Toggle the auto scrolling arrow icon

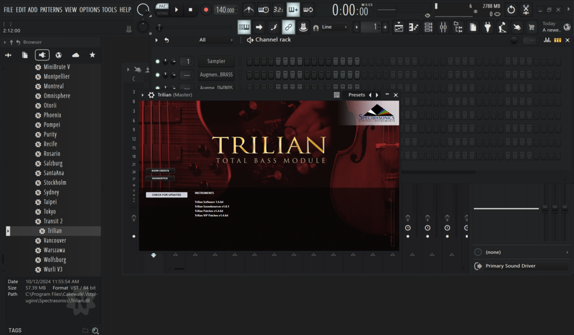tap(259, 27)
